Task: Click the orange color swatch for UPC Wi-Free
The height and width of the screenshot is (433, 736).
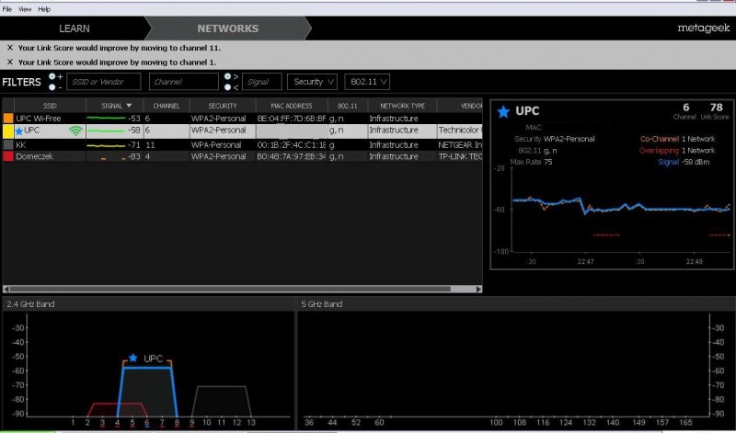Action: (x=8, y=119)
